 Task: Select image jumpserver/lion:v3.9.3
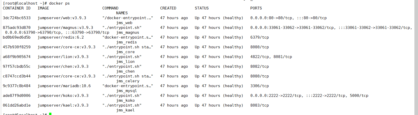tap(63, 57)
